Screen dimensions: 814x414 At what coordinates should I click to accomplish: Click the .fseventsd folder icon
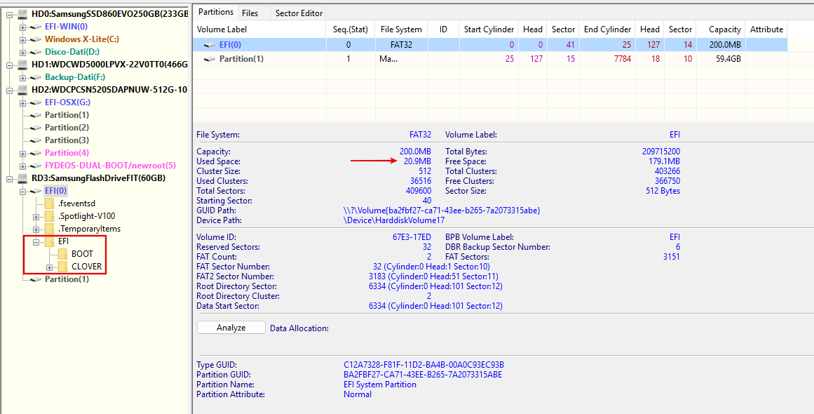[x=49, y=203]
